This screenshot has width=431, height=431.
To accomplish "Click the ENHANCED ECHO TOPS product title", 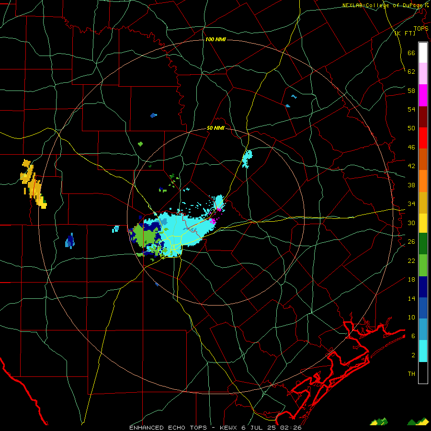I will (168, 428).
